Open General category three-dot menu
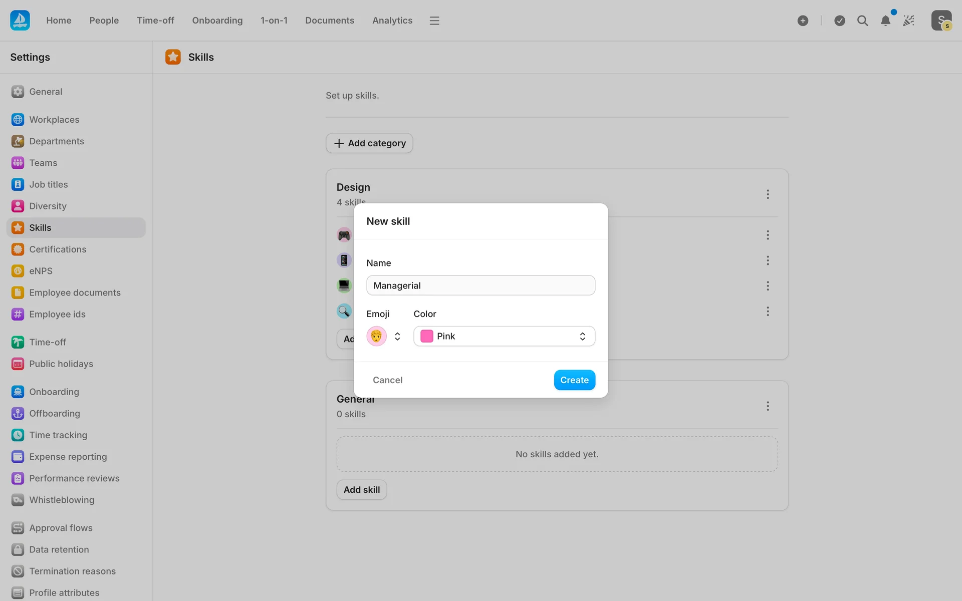 click(x=768, y=406)
